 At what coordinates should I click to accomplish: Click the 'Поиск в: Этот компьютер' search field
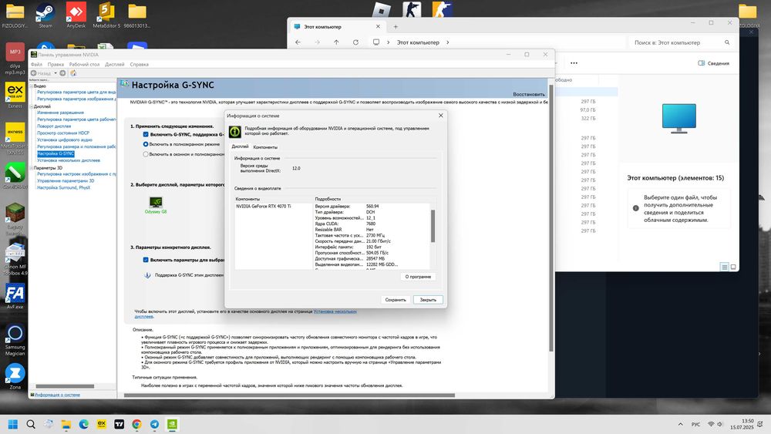click(681, 42)
